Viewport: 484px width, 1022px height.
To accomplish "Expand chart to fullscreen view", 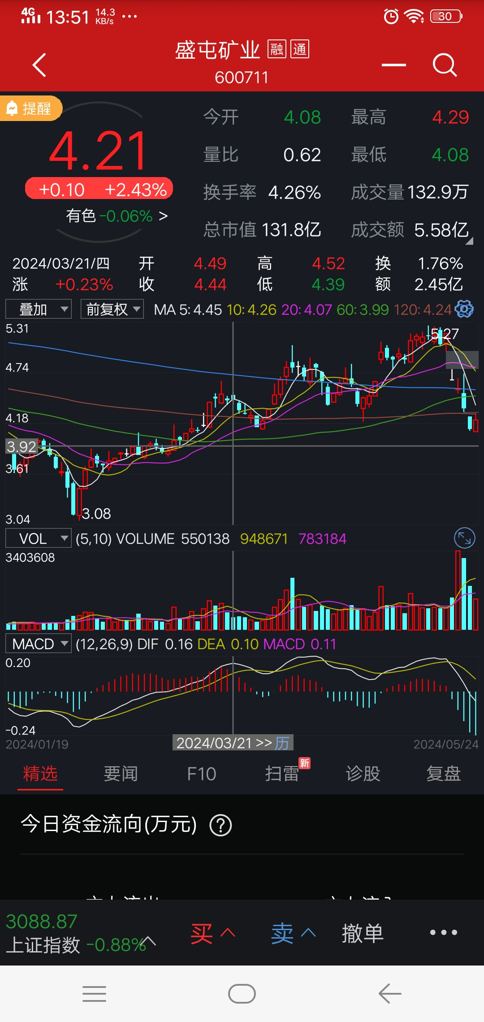I will point(464,538).
